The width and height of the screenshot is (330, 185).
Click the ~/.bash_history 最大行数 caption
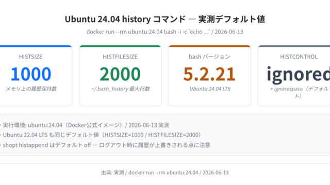click(x=120, y=89)
